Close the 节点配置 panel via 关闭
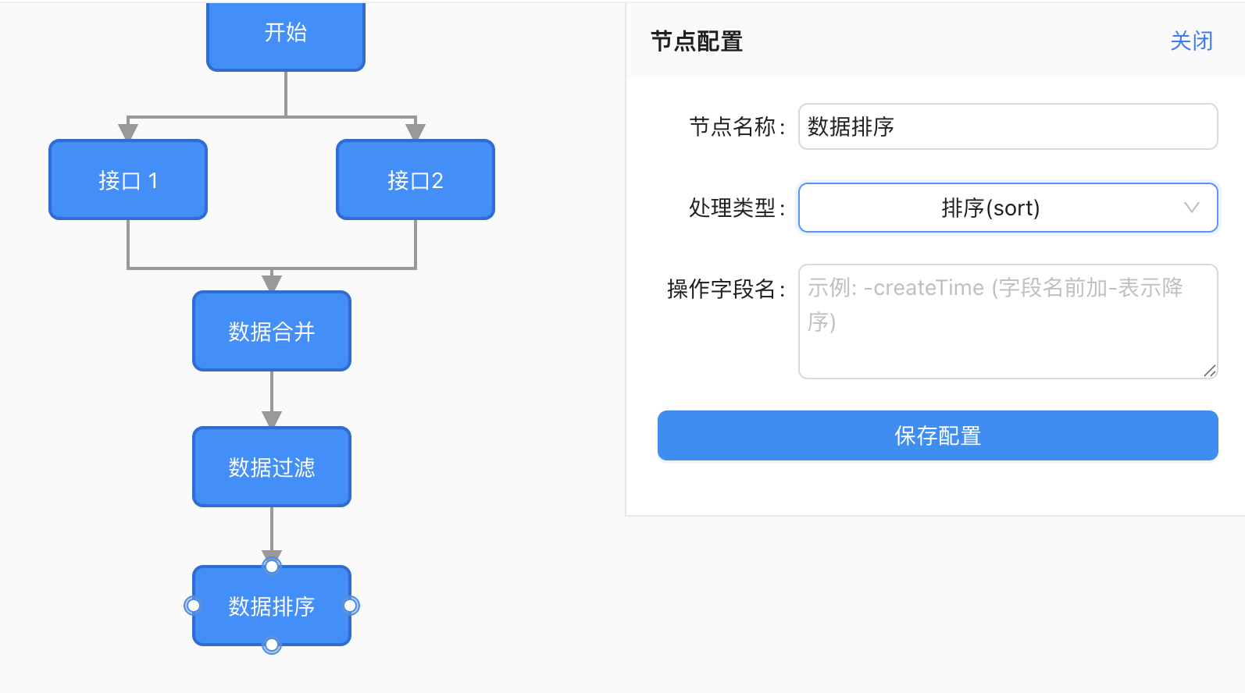This screenshot has width=1245, height=693. tap(1191, 41)
